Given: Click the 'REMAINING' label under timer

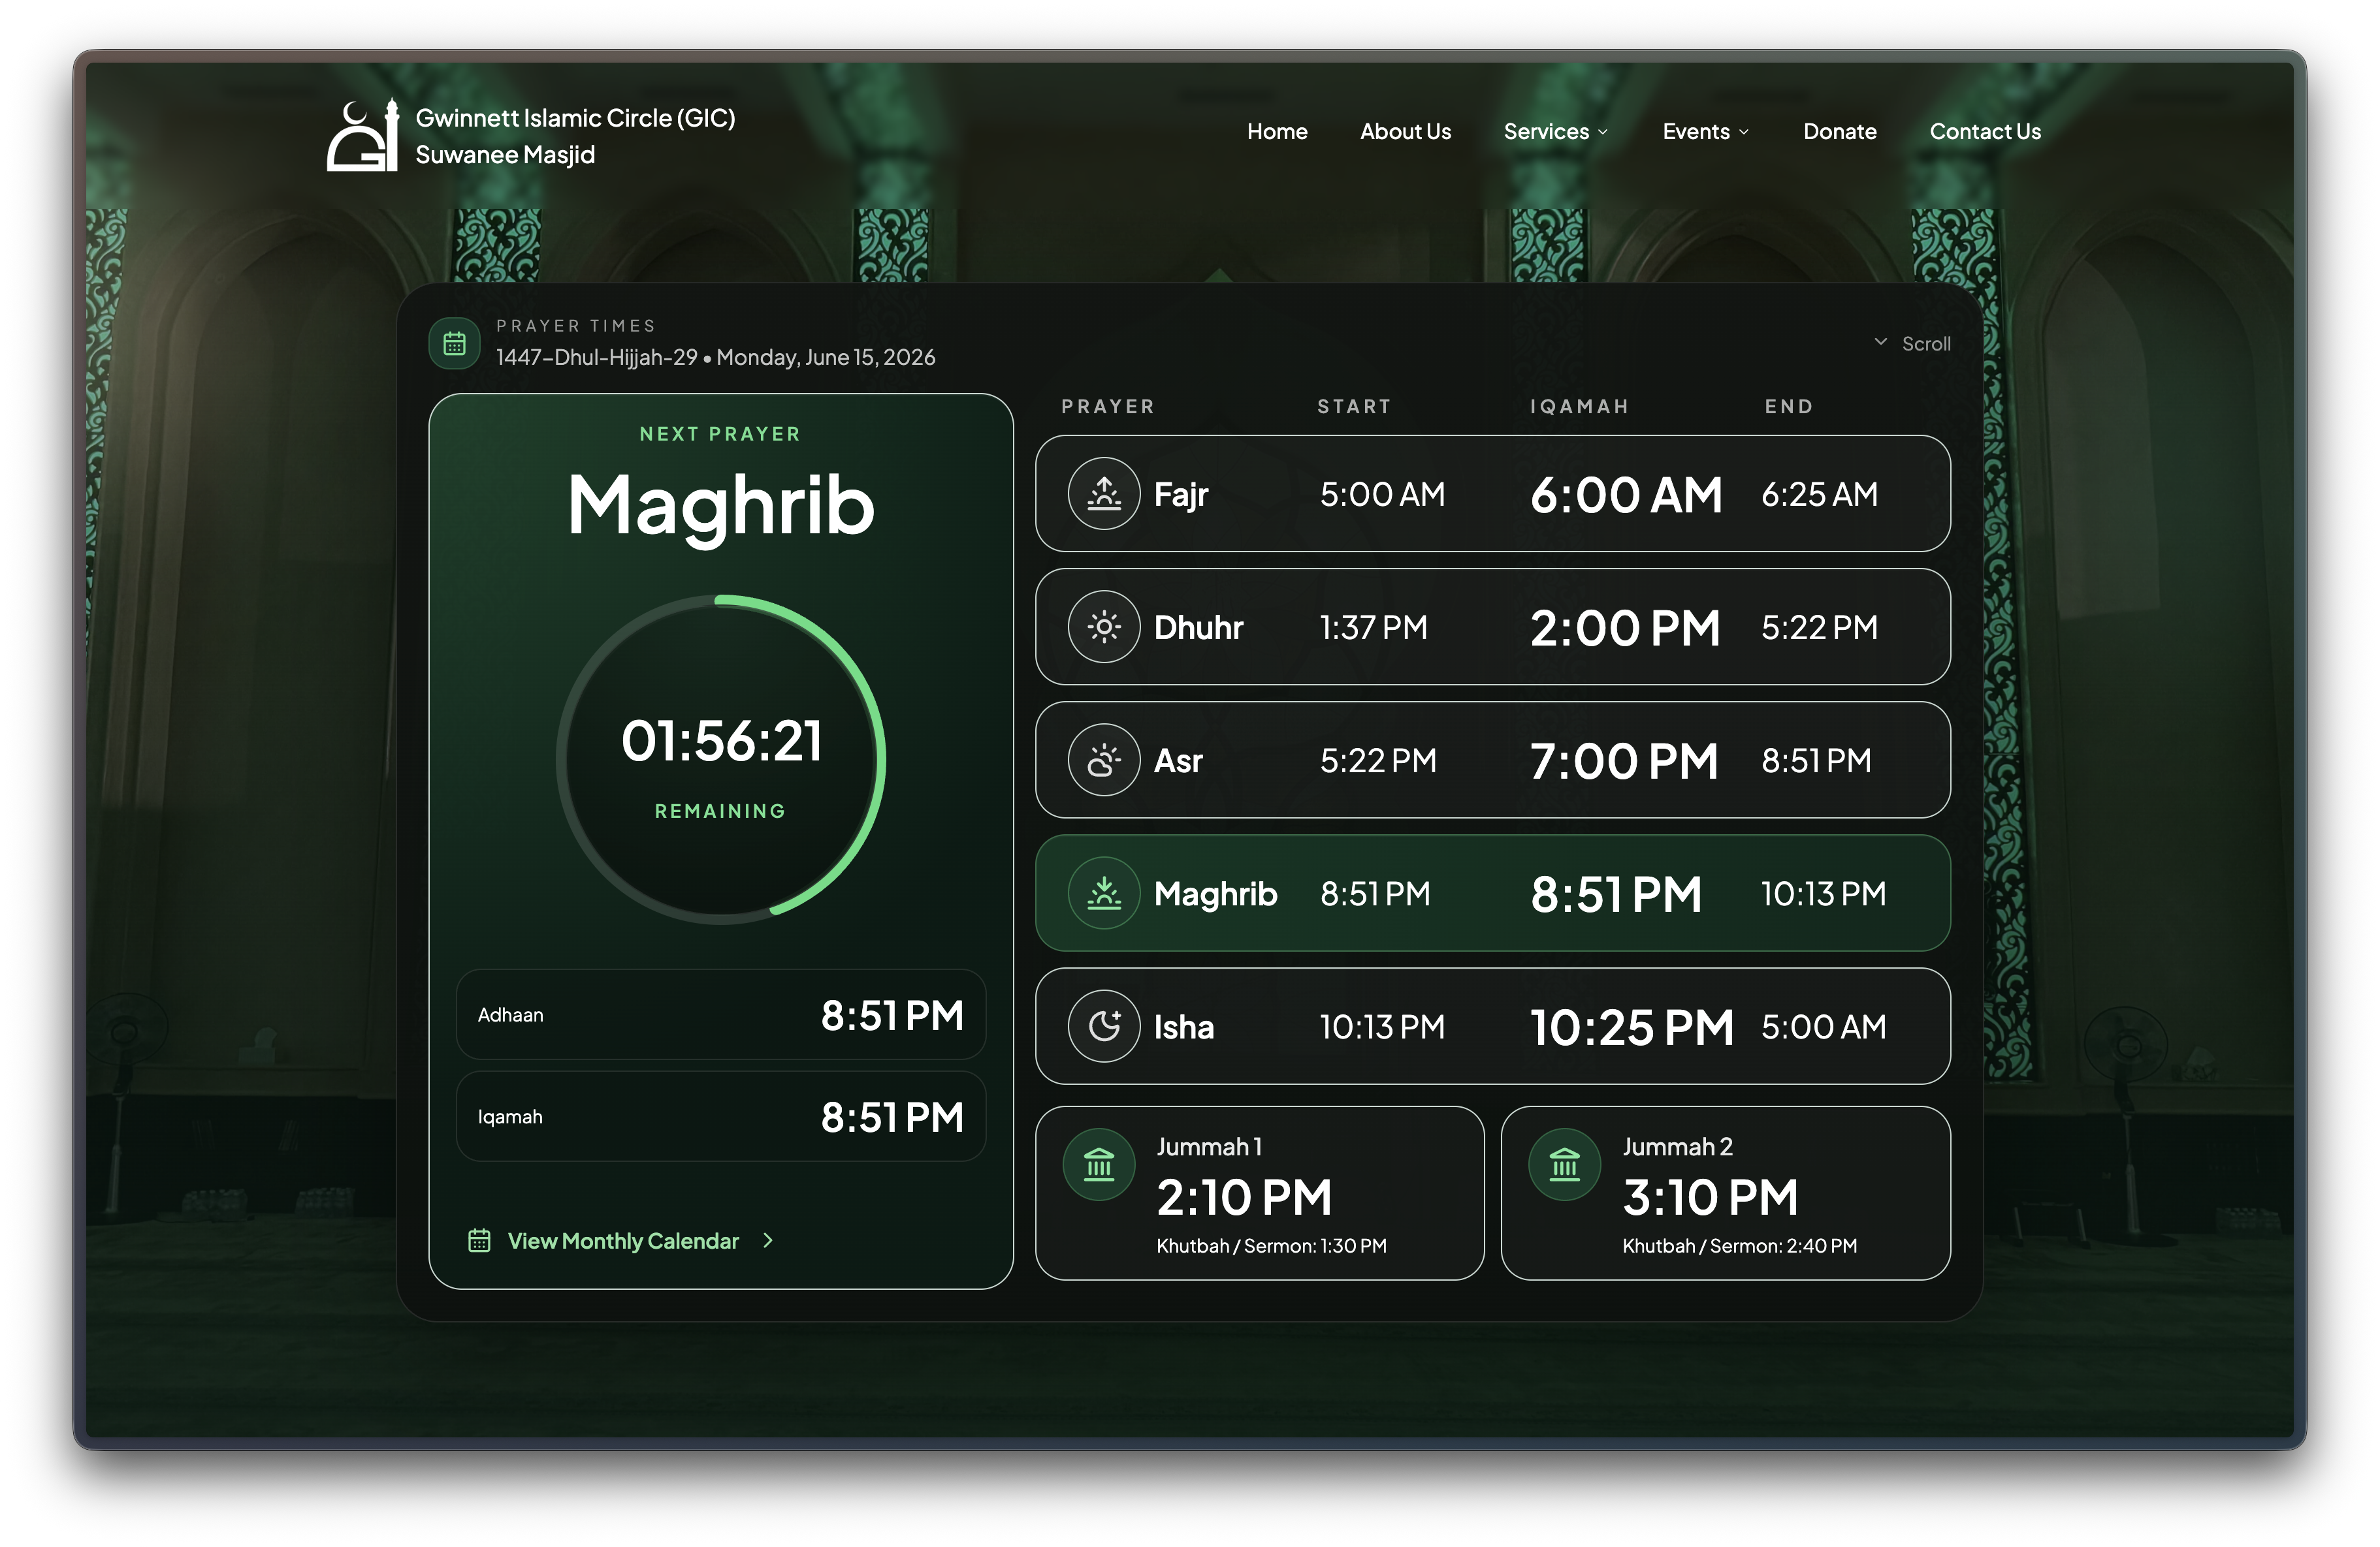Looking at the screenshot, I should 720,811.
